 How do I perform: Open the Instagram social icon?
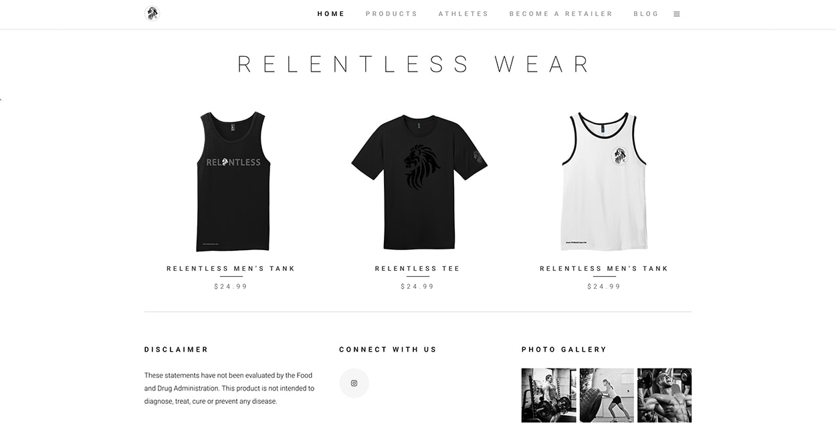354,383
